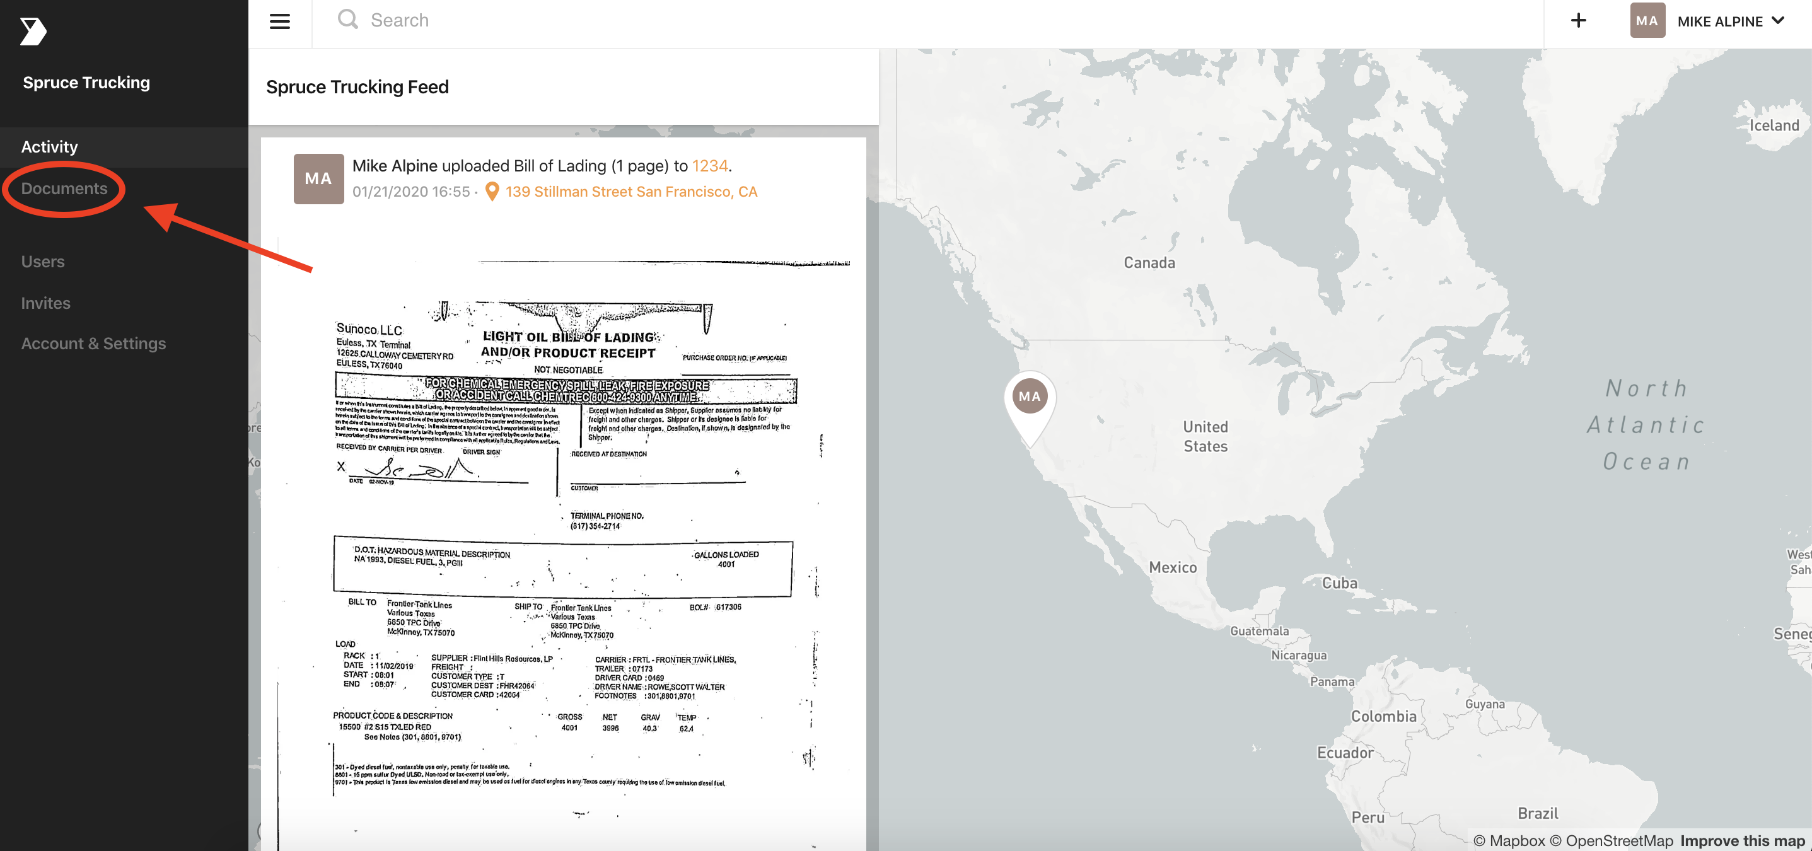
Task: Click the MA map pin marker
Action: [1029, 408]
